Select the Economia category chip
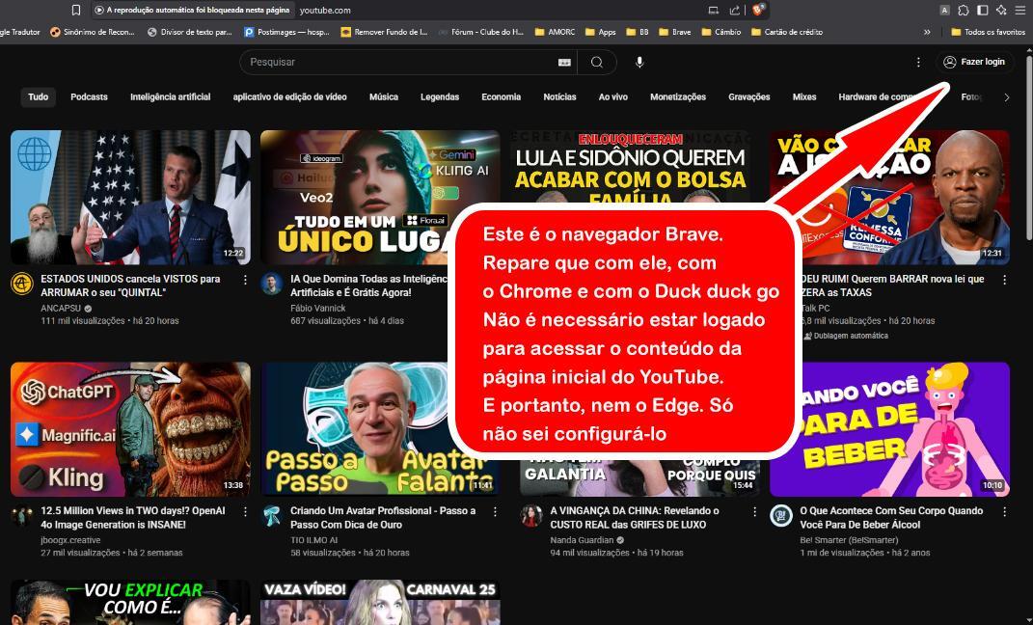 [x=502, y=96]
